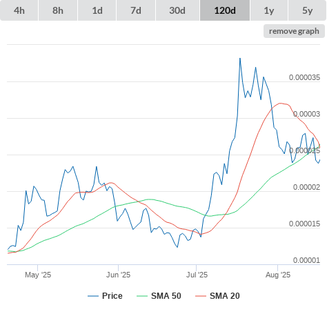The width and height of the screenshot is (327, 314).
Task: Click the May '25 axis label
Action: 38,275
